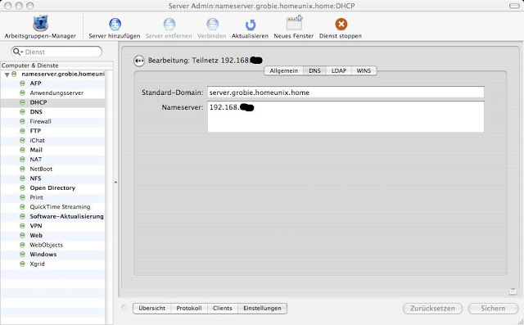Viewport: 524px width, 325px height.
Task: Click the search magnifier in the Dienst field
Action: 16,52
